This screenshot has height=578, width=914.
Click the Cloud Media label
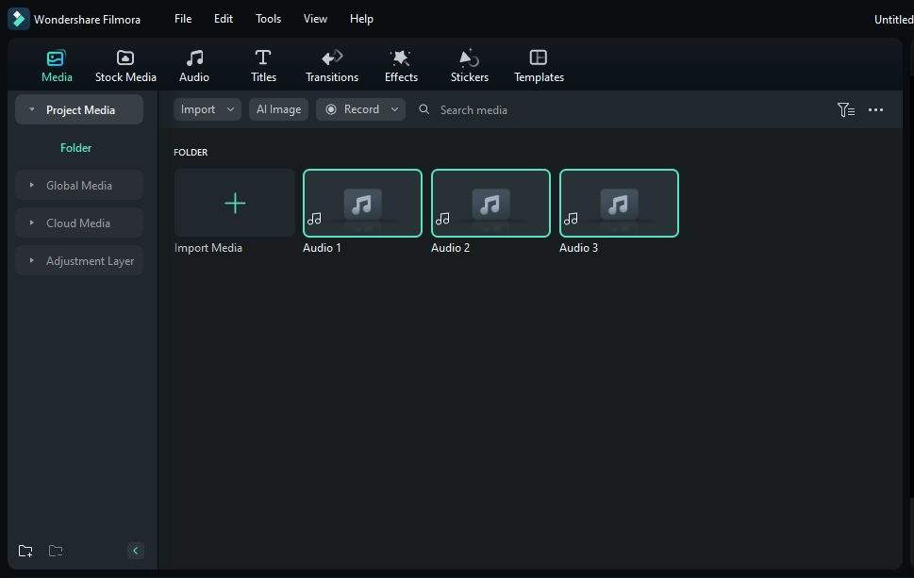coord(78,223)
